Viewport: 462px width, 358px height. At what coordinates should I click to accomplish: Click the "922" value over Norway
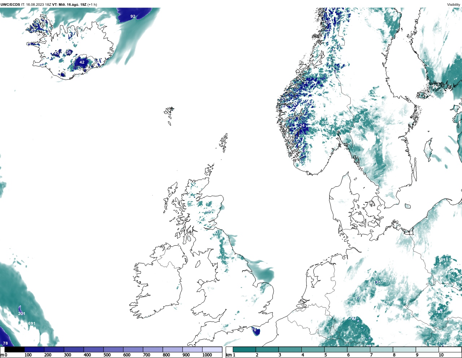point(325,123)
